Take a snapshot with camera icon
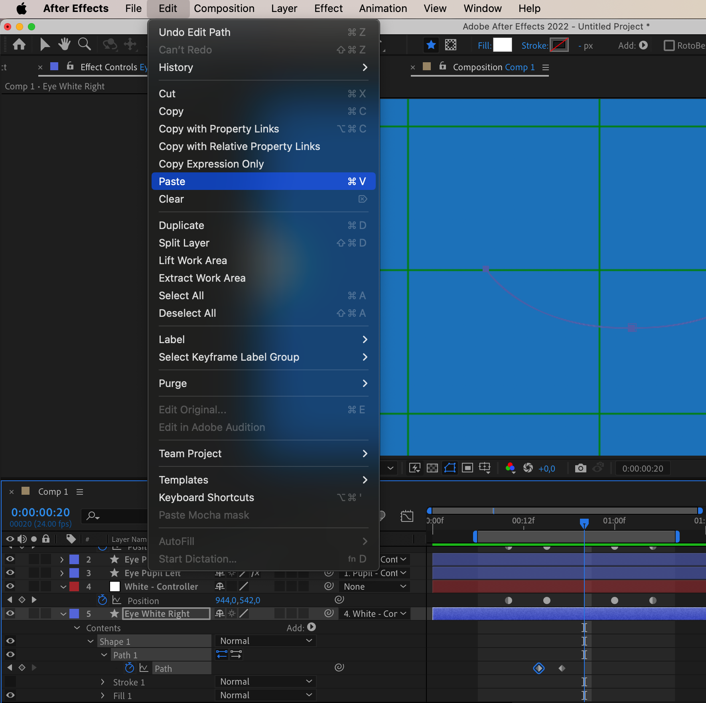This screenshot has height=703, width=706. pyautogui.click(x=581, y=468)
